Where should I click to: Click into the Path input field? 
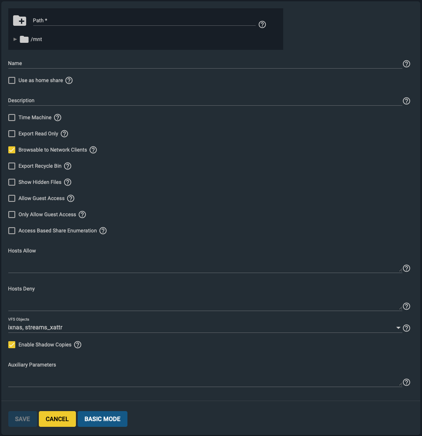[x=144, y=21]
